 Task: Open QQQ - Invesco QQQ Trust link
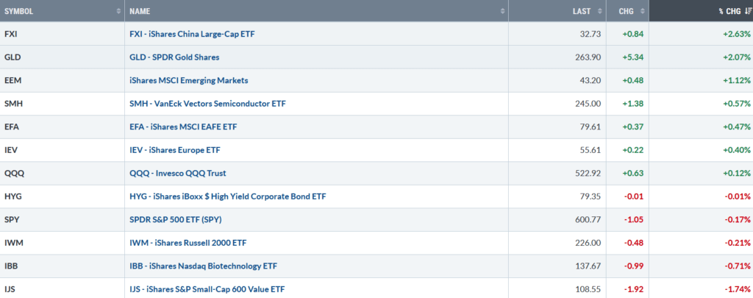click(x=178, y=174)
